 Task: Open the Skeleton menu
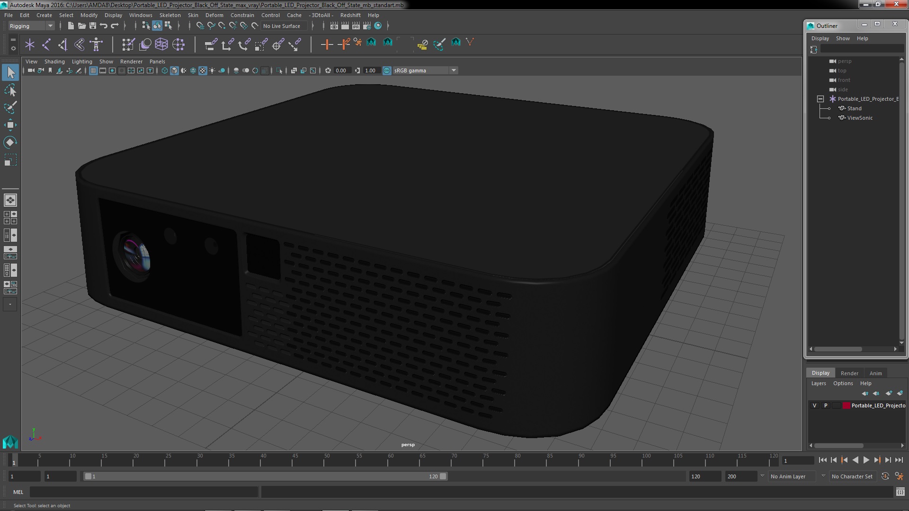169,15
